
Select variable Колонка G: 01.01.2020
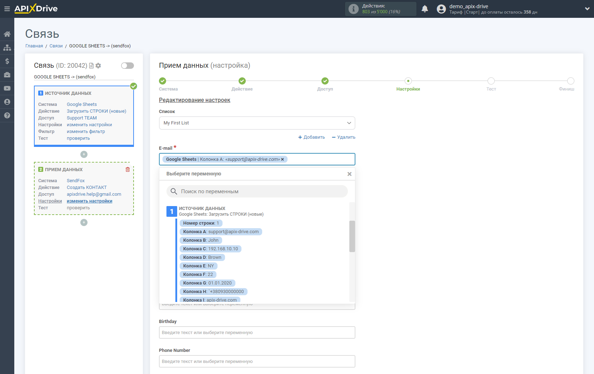(208, 283)
